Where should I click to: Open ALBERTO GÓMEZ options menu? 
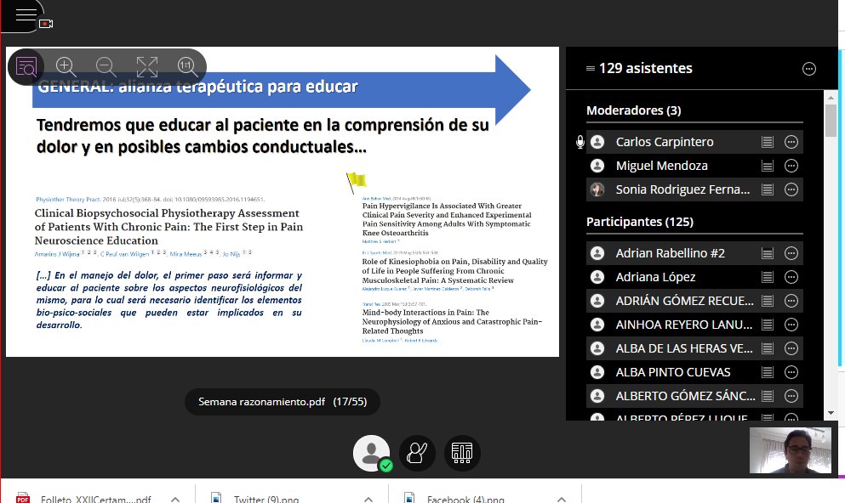[x=791, y=396]
